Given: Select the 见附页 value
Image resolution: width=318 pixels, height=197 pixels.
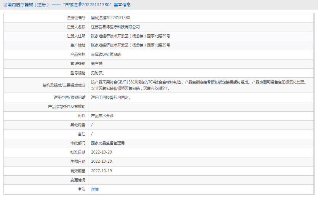Looking at the screenshot, I should click(97, 73).
